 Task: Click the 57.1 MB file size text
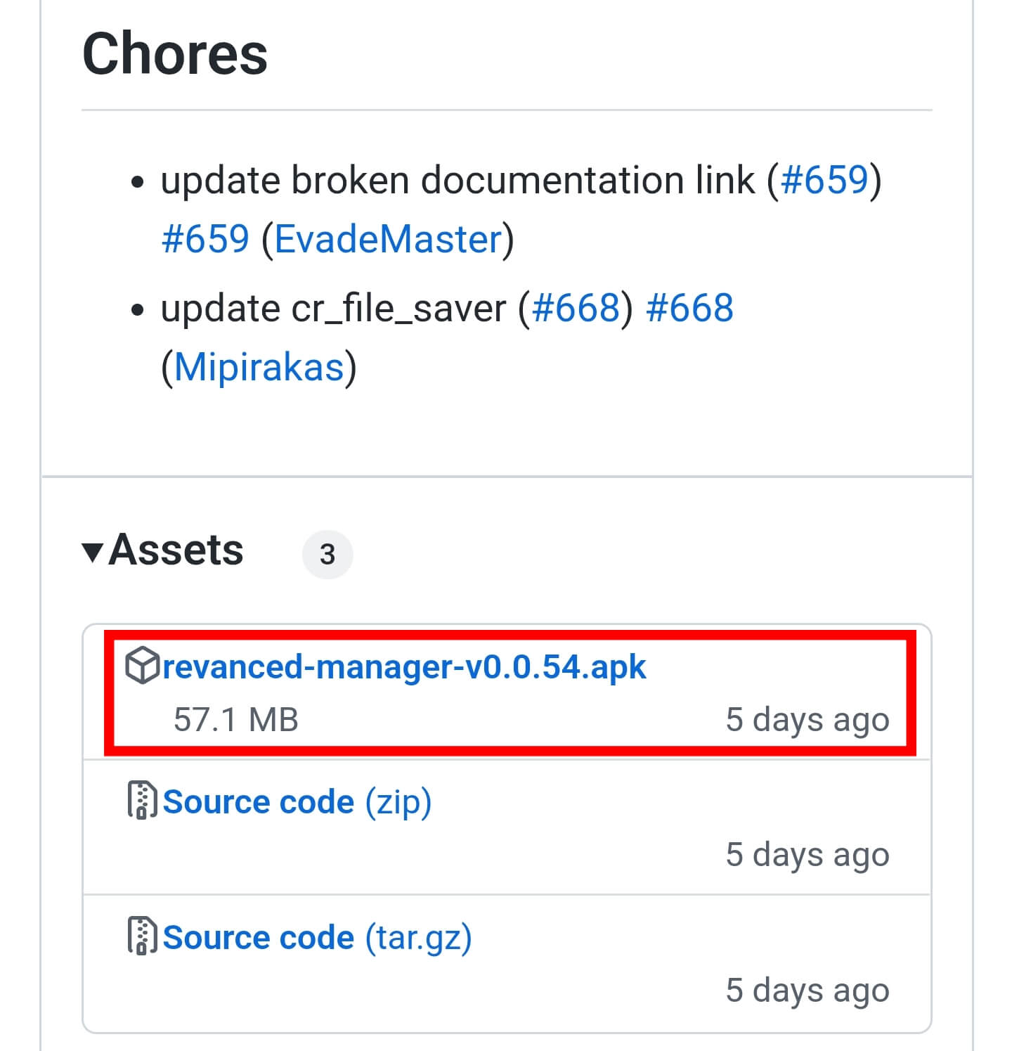point(236,720)
